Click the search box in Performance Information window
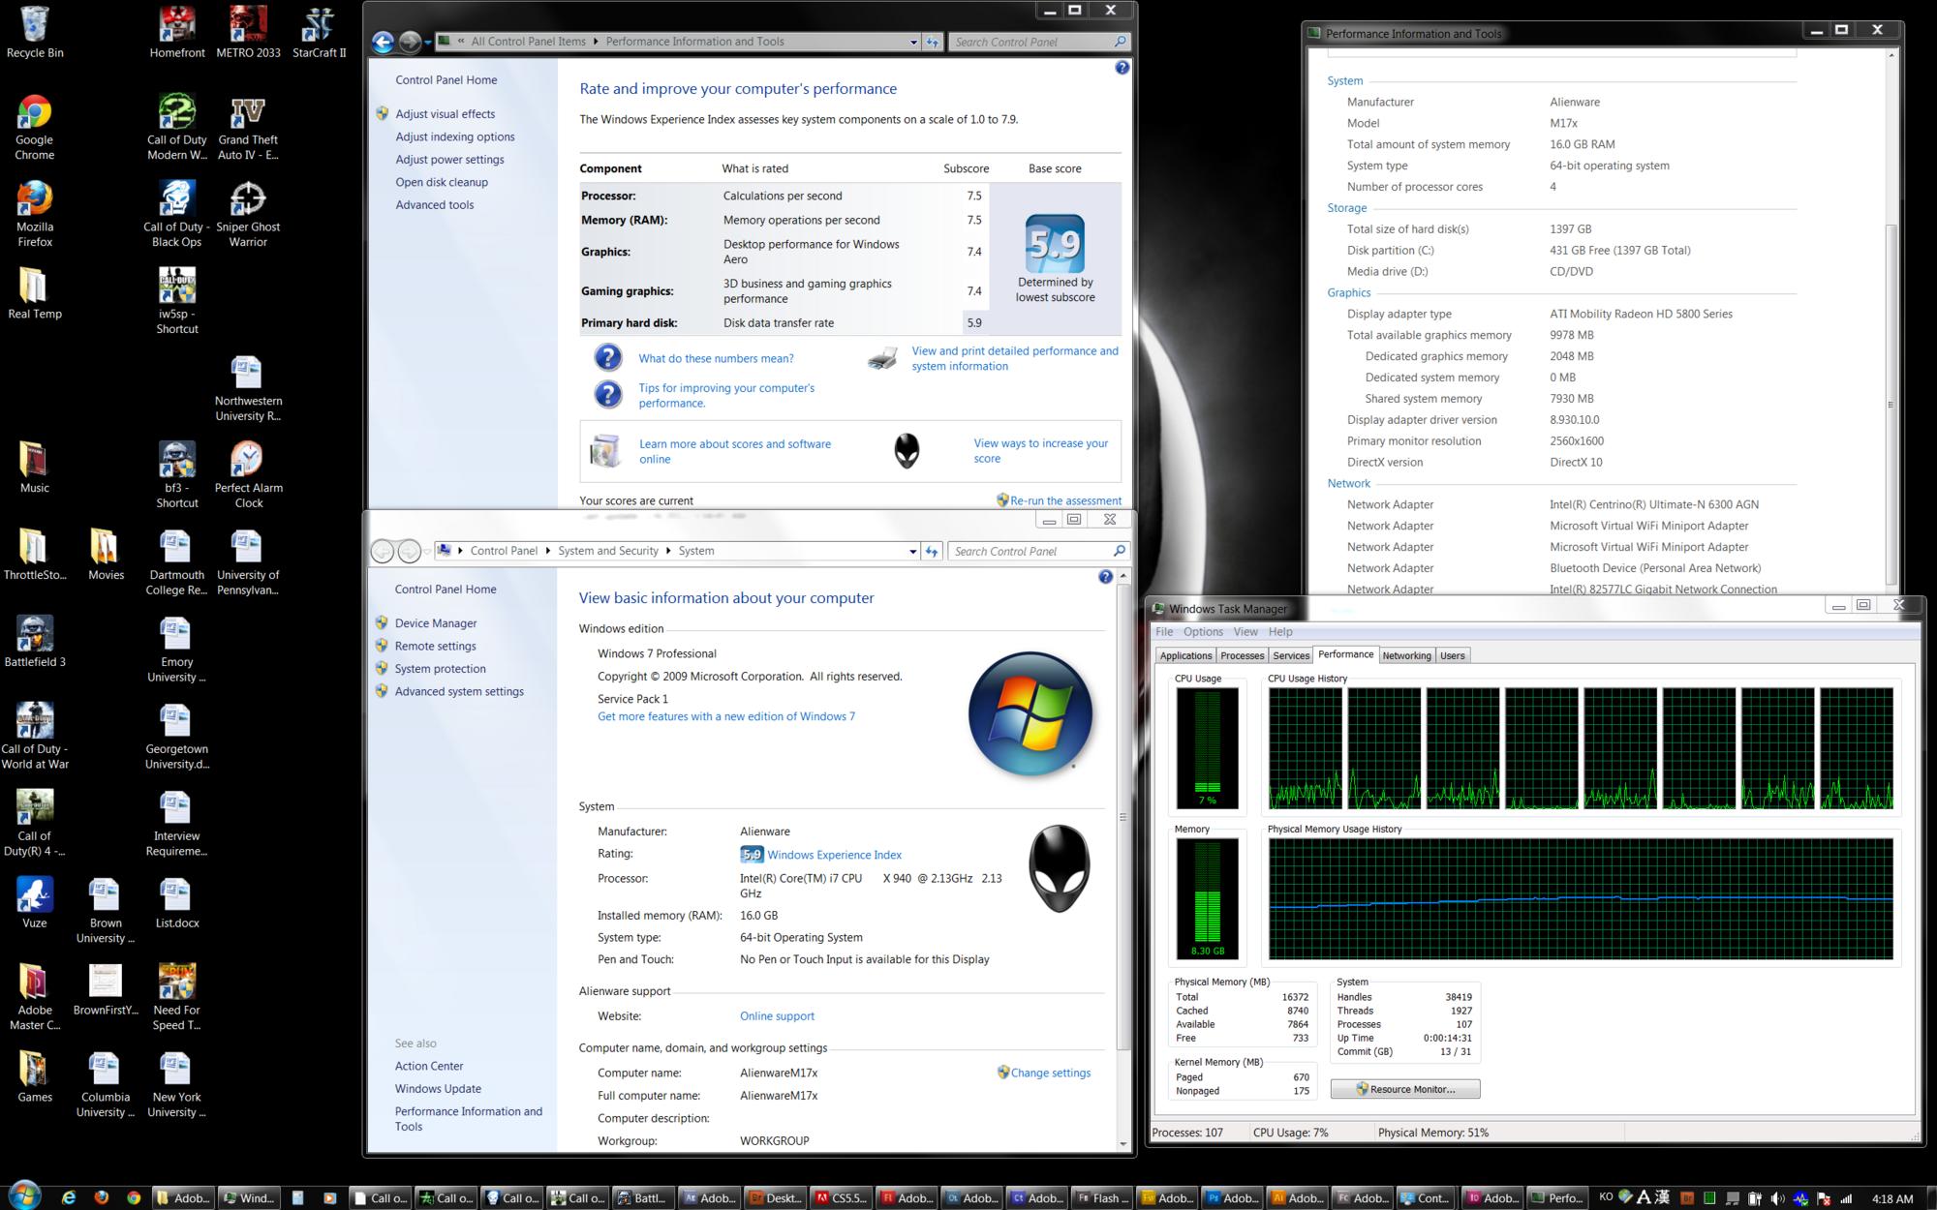Viewport: 1937px width, 1210px height. coord(1039,42)
